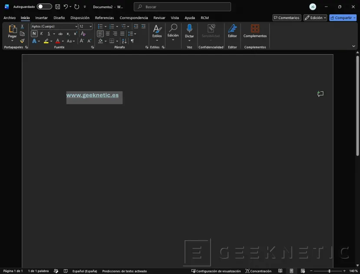Toggle the Autoguardado switch
The height and width of the screenshot is (274, 360).
tap(44, 7)
